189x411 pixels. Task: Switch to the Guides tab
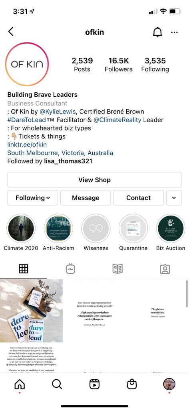(x=118, y=269)
